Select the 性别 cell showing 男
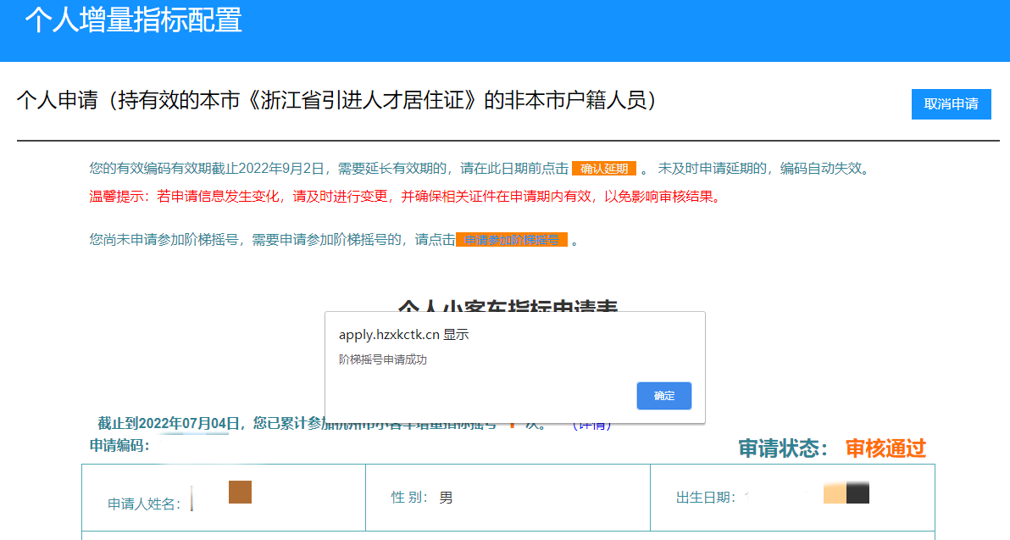This screenshot has height=540, width=1010. (508, 498)
